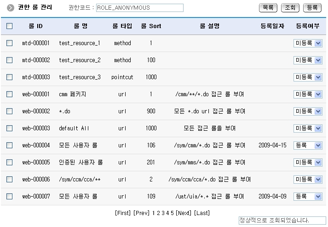Click the arrow icon beside 권한 롤 관리 title
The width and height of the screenshot is (328, 227).
pyautogui.click(x=10, y=8)
